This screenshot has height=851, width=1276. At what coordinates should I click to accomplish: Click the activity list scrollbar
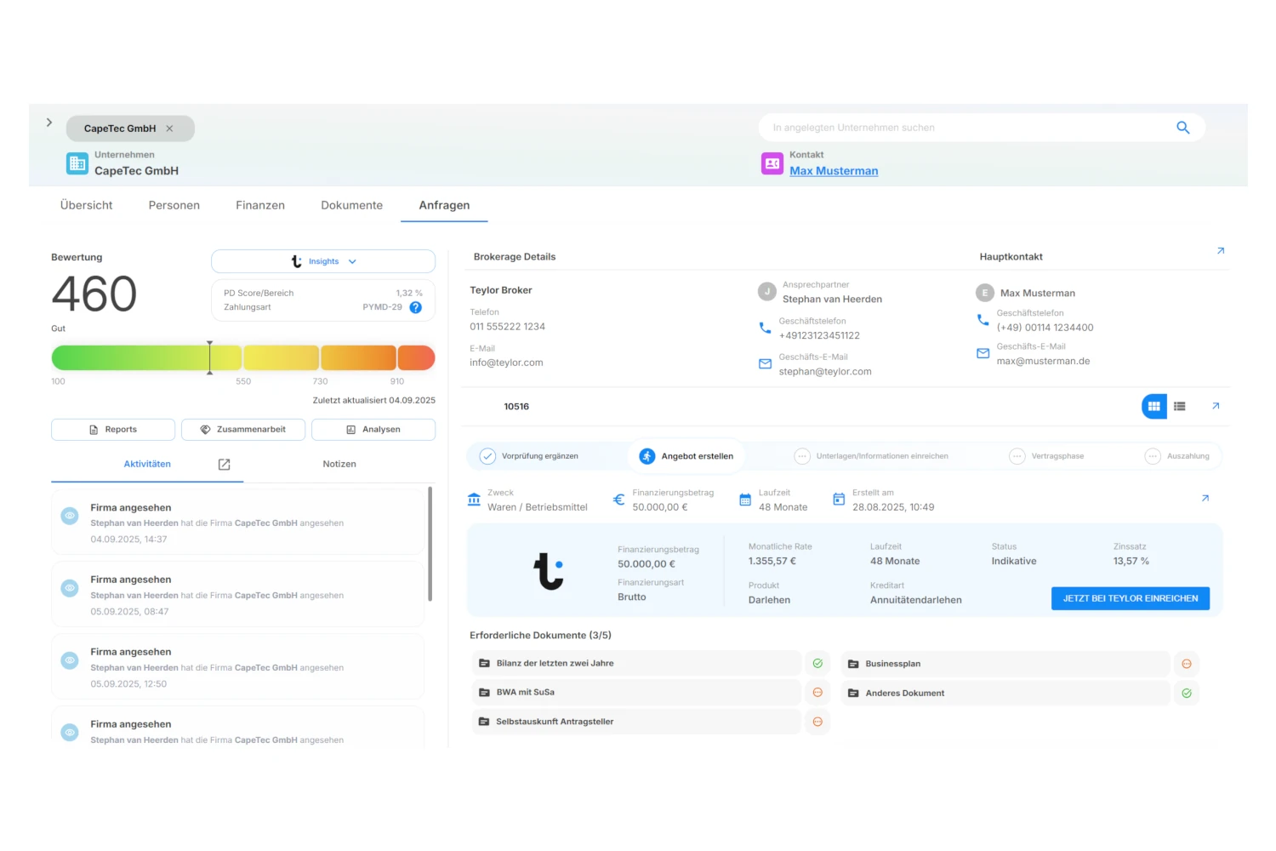430,543
